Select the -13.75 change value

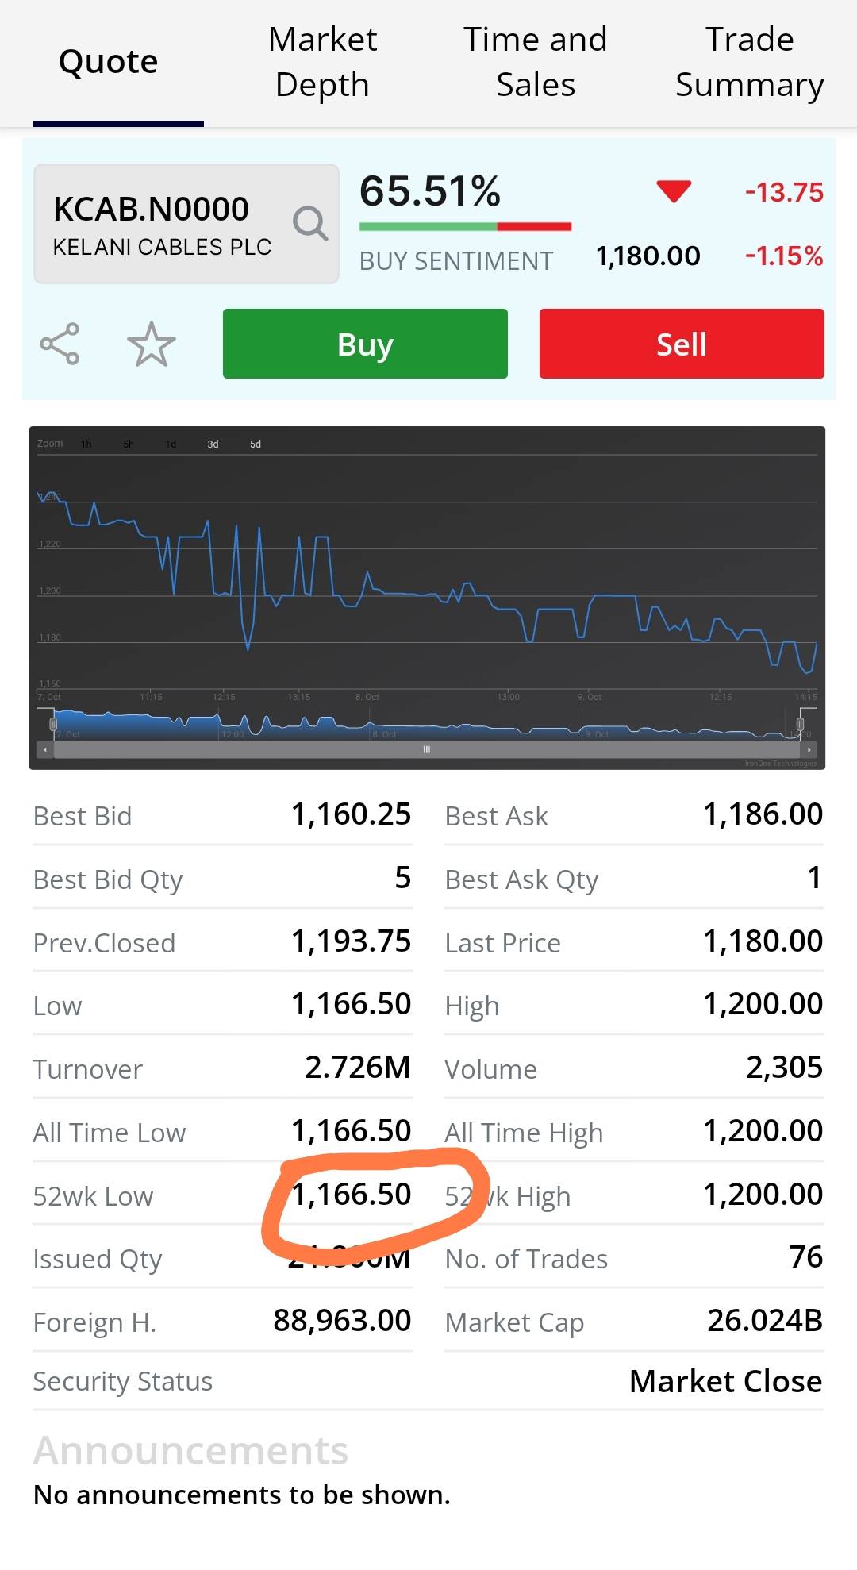784,192
